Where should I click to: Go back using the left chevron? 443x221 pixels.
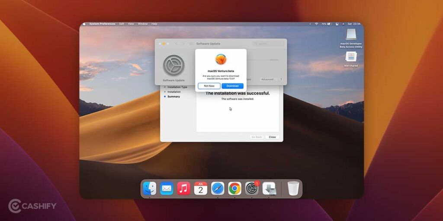pos(176,44)
